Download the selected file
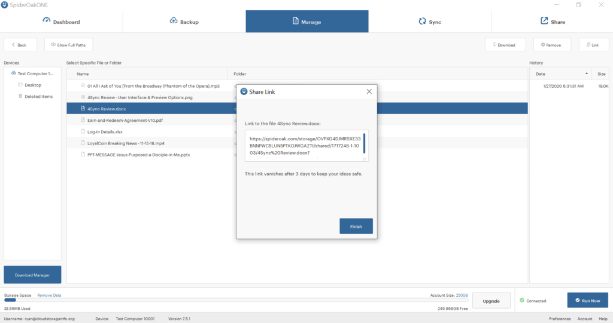Viewport: 613px width, 323px height. pyautogui.click(x=505, y=44)
